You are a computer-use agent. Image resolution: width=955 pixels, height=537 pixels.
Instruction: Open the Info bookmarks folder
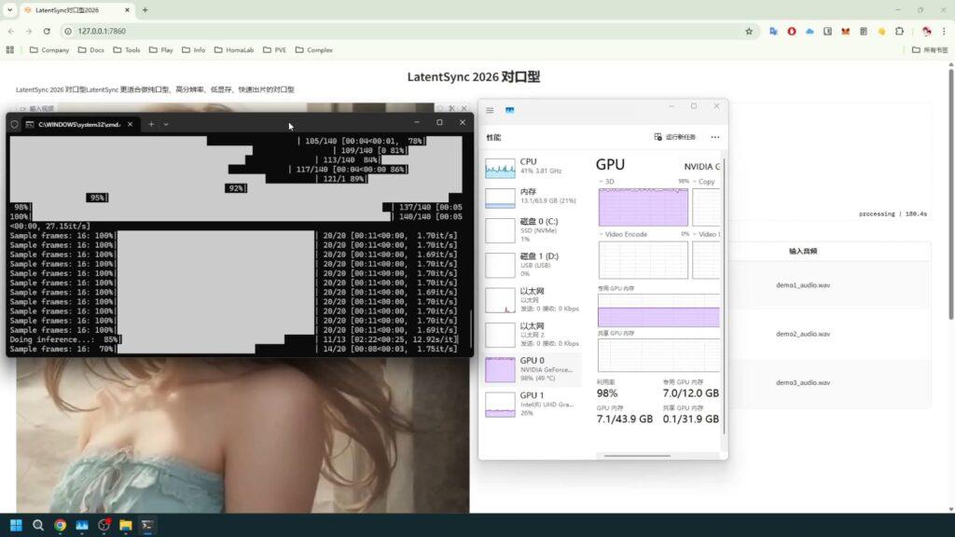(194, 50)
